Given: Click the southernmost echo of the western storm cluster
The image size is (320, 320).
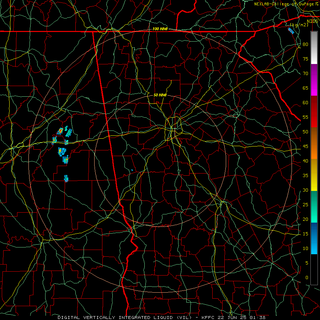Looking at the screenshot, I should pos(66,178).
